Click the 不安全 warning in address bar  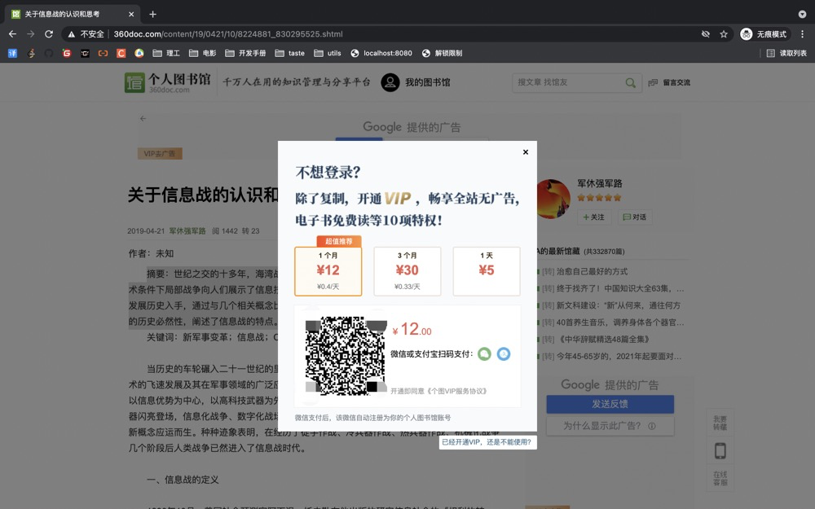coord(86,33)
